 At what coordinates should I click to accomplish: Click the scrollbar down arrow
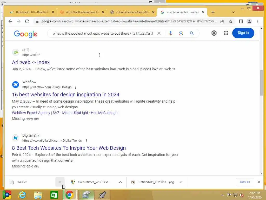261,173
